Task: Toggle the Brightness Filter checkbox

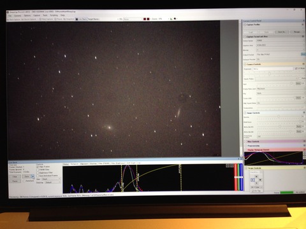Action: (38, 173)
